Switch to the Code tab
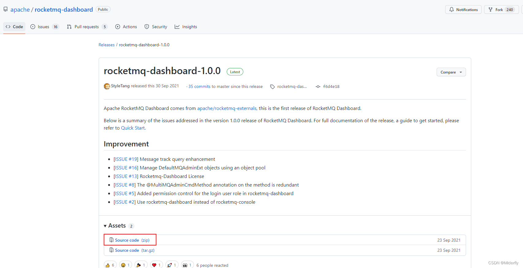 [x=14, y=27]
